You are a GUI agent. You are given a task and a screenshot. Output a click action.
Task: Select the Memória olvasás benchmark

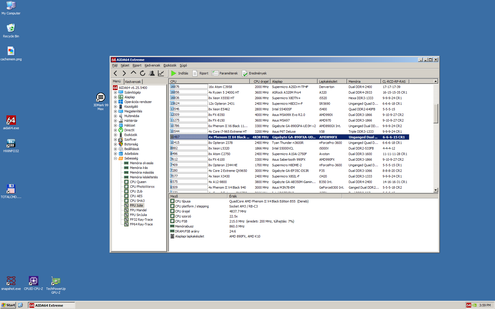pyautogui.click(x=142, y=163)
